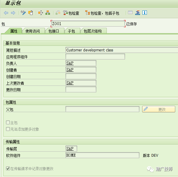Click the 版本 DEV text
This screenshot has height=177, width=178.
click(150, 155)
